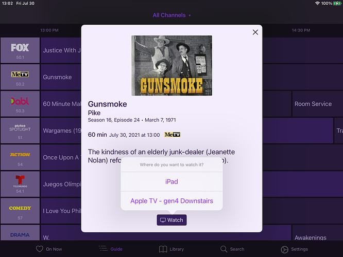Image resolution: width=343 pixels, height=257 pixels.
Task: Choose iPad as the watch destination
Action: tap(171, 181)
